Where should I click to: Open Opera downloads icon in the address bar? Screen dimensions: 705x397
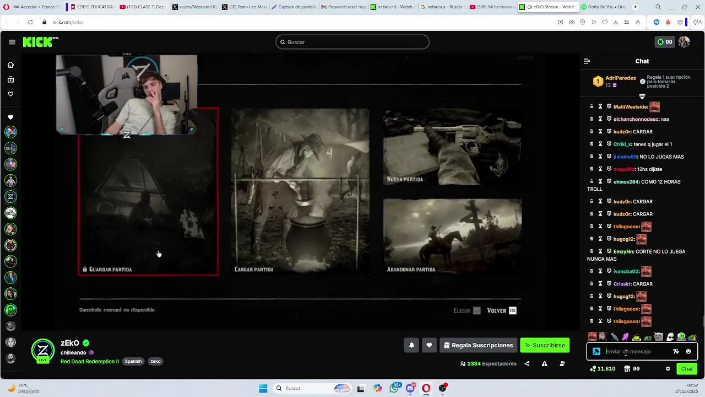616,22
